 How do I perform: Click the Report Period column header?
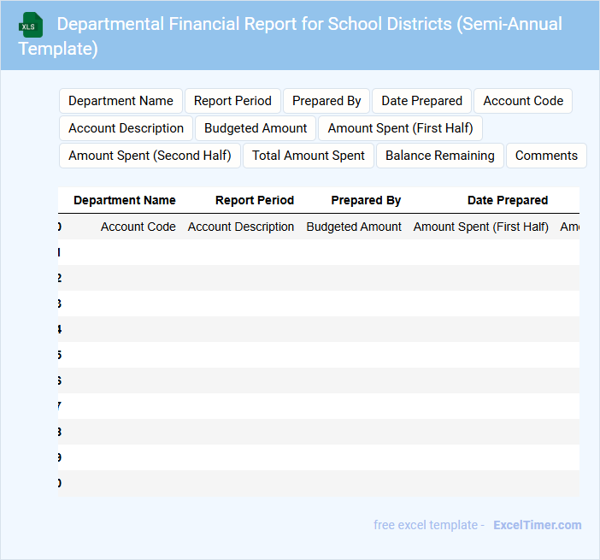pyautogui.click(x=255, y=200)
